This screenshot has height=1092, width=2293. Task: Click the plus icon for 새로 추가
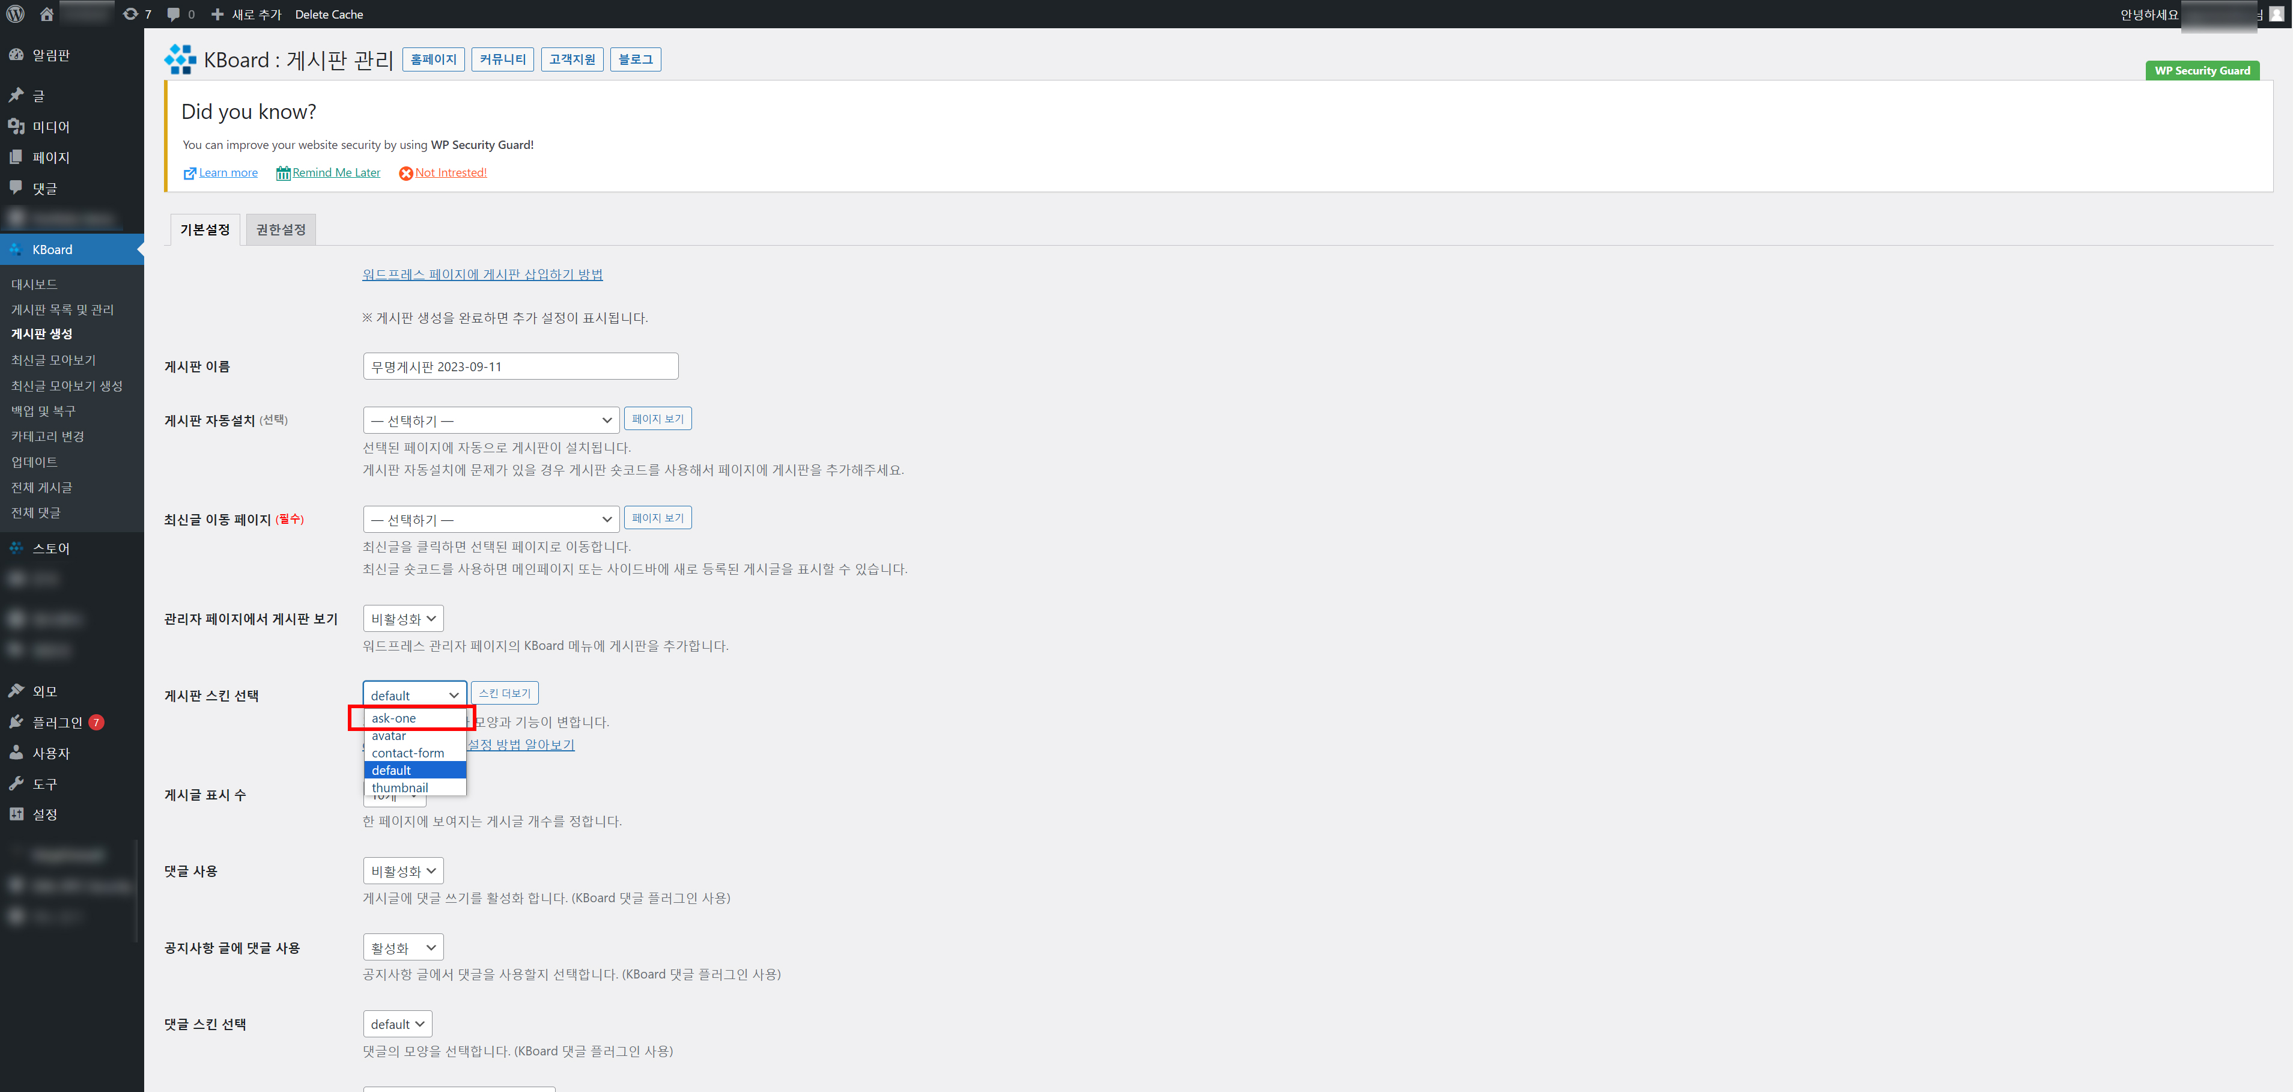tap(217, 14)
